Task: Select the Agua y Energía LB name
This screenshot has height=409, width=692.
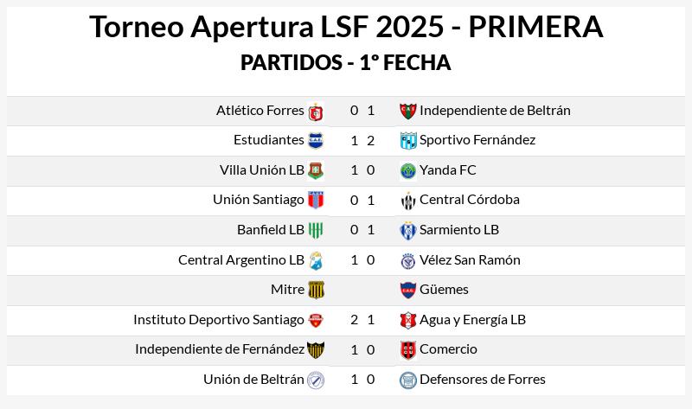Action: pyautogui.click(x=472, y=319)
